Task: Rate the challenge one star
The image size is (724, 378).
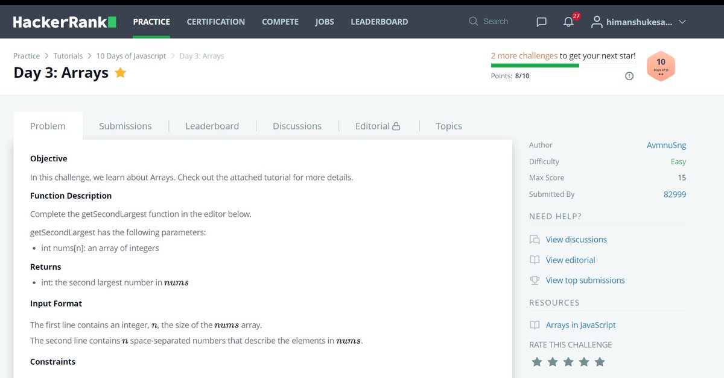Action: [x=537, y=362]
